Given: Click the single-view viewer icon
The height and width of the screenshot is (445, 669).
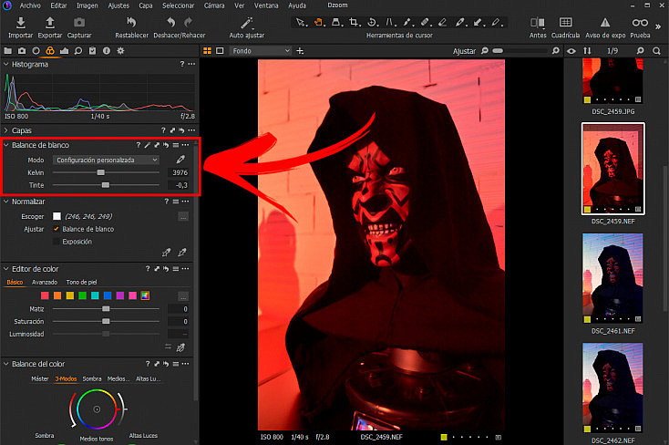Looking at the screenshot, I should [220, 51].
